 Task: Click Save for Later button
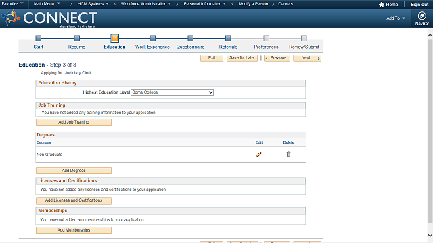tap(242, 58)
